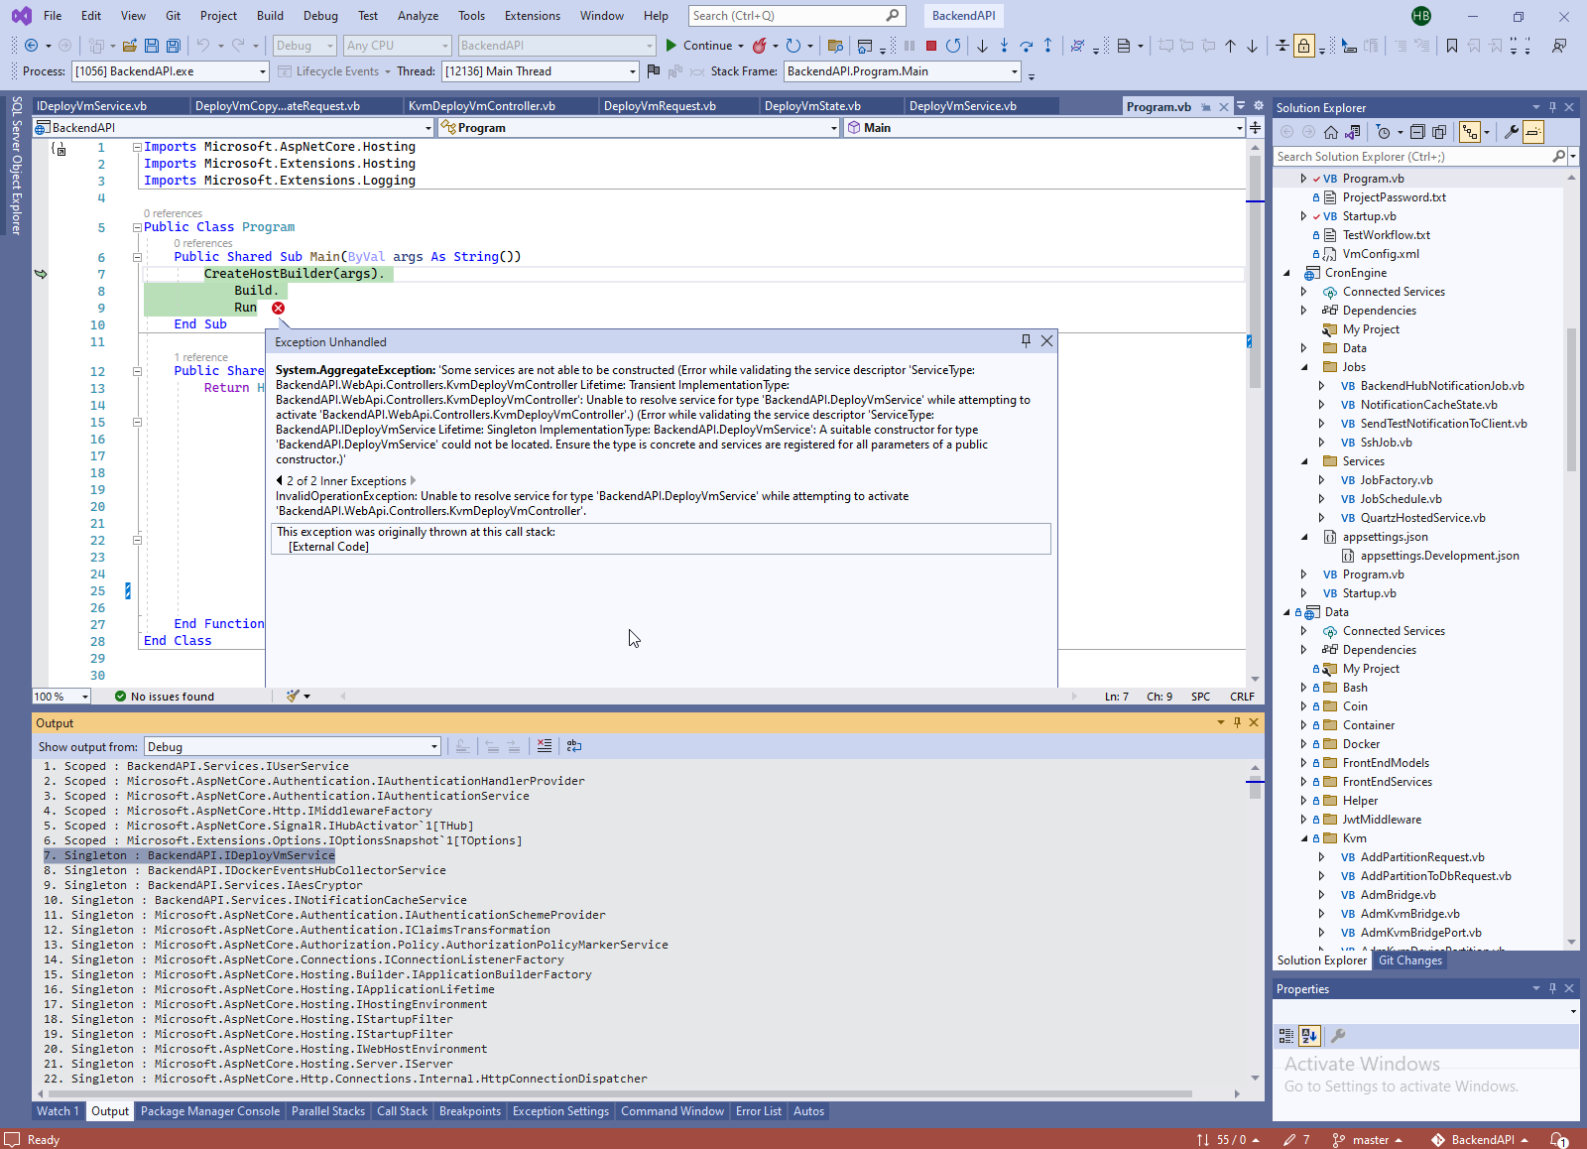
Task: Toggle auto-hide pin of the Output panel
Action: [1237, 722]
